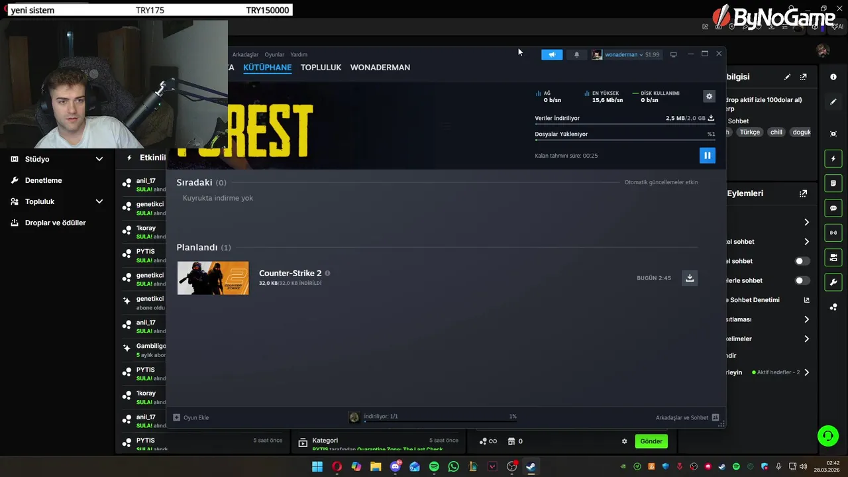Open the Arkadaşlar menu in Steam
The height and width of the screenshot is (477, 848).
245,54
